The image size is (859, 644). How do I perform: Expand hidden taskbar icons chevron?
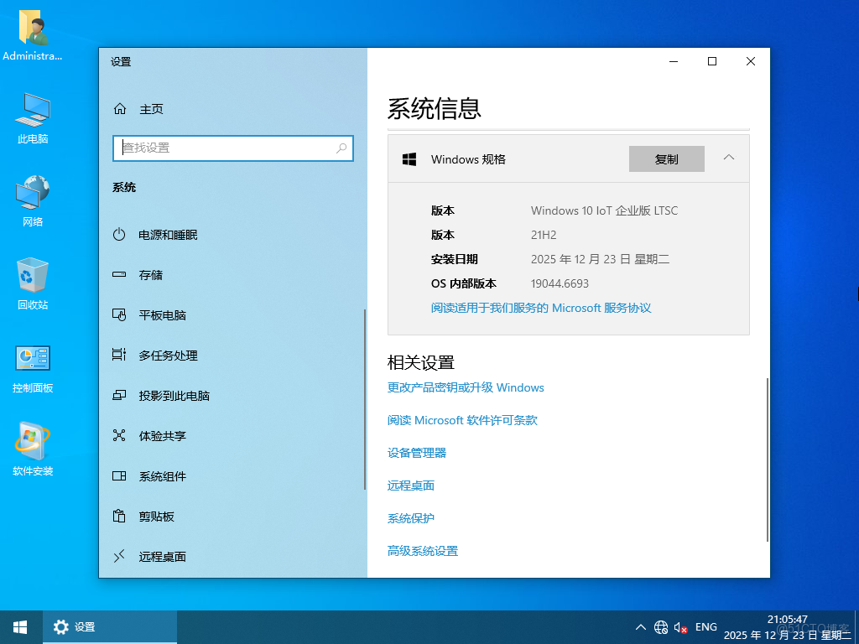[640, 626]
